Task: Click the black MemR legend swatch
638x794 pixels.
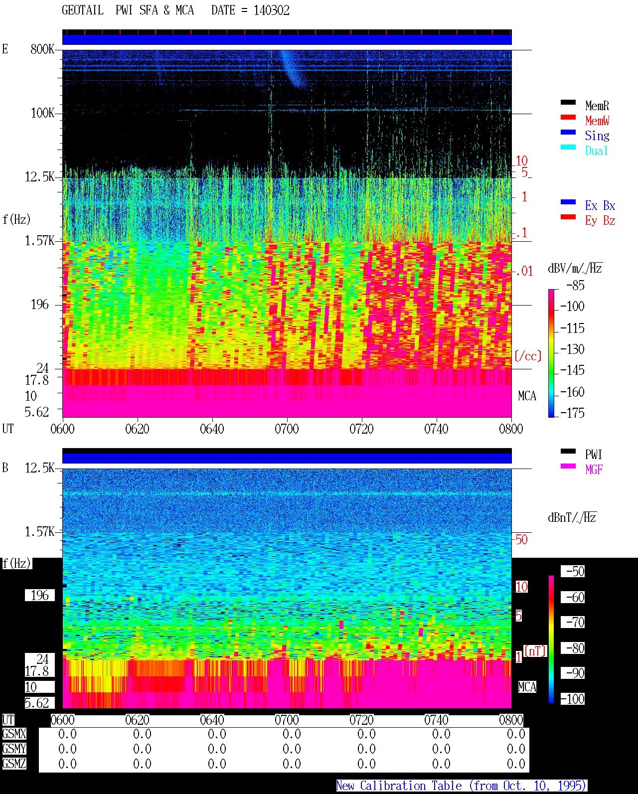Action: point(568,103)
